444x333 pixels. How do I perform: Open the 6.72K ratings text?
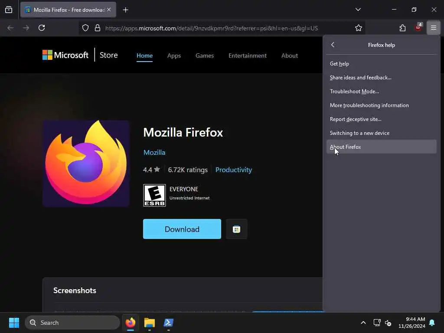tap(188, 170)
